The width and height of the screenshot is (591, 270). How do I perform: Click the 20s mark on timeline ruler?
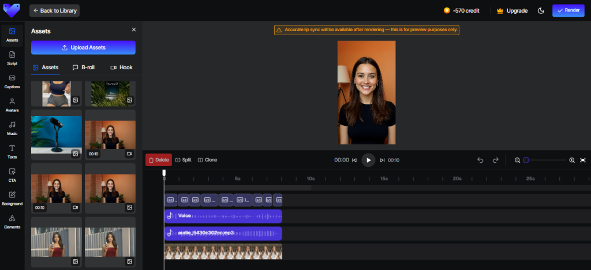[457, 178]
